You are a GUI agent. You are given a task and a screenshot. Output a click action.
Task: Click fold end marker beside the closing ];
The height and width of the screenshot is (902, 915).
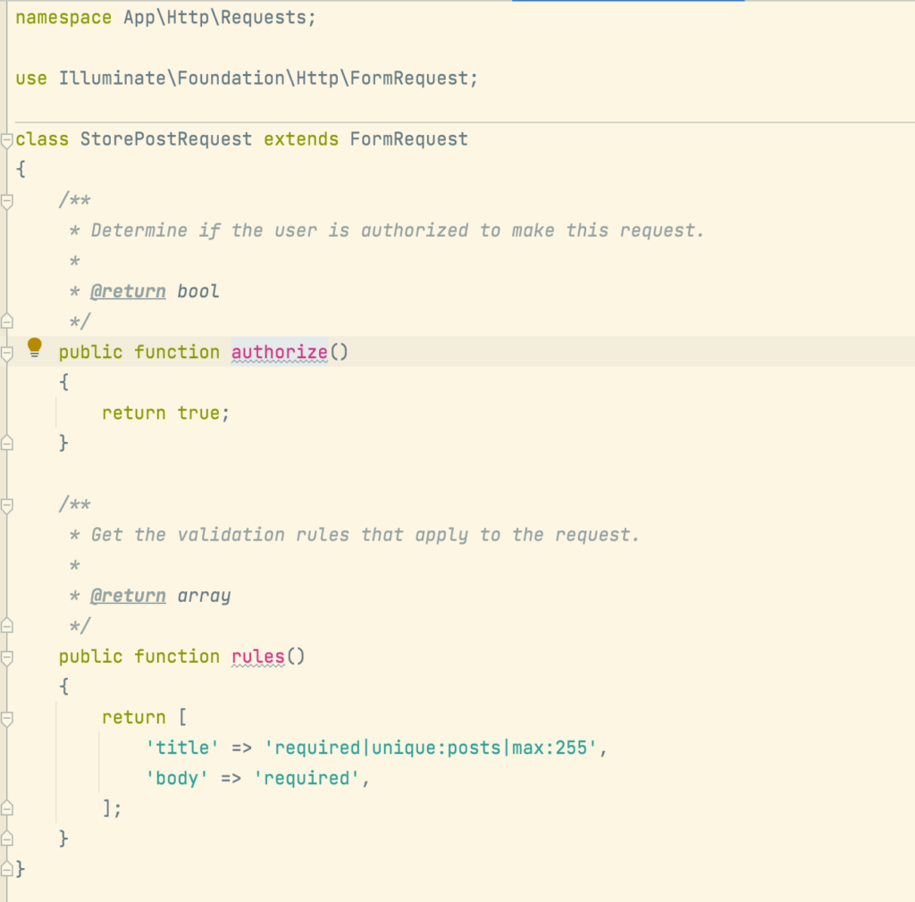tap(6, 808)
